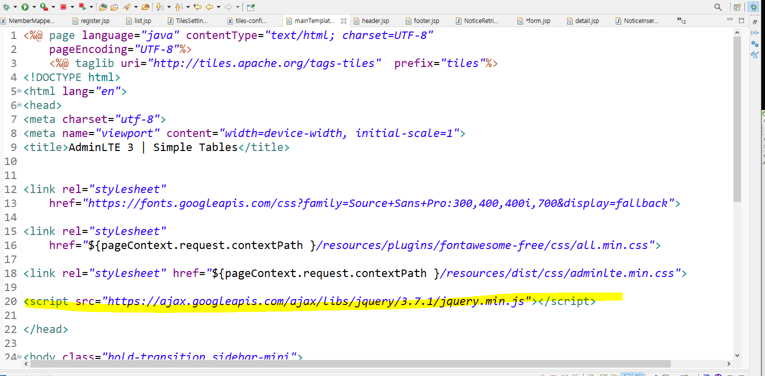Click the Previous Annotation icon
Image resolution: width=765 pixels, height=376 pixels.
point(178,7)
